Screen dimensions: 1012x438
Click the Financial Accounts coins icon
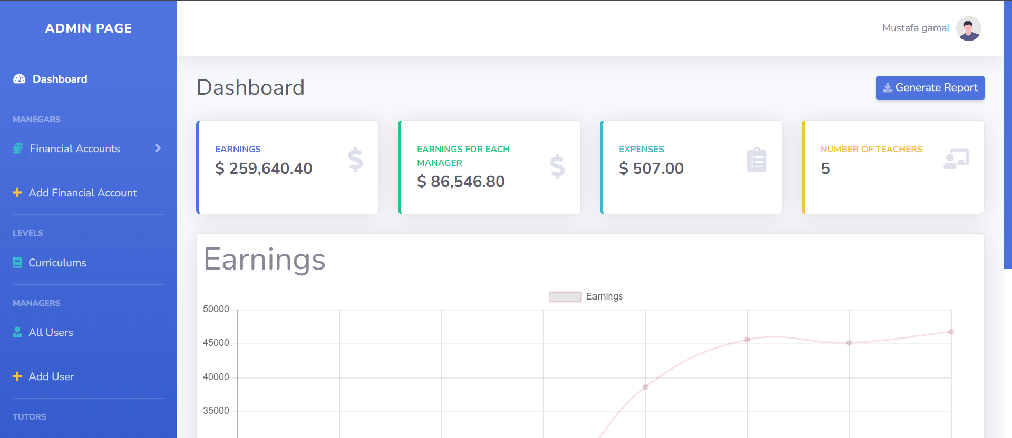click(x=18, y=148)
